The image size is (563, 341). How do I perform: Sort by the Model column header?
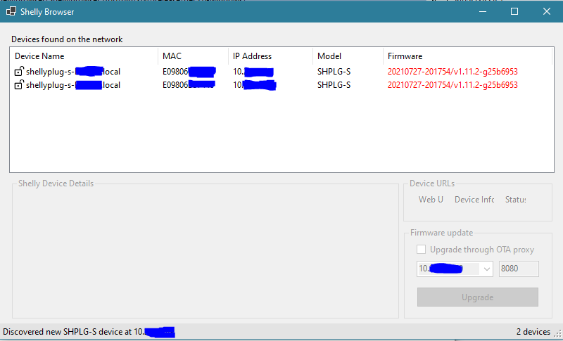[348, 56]
